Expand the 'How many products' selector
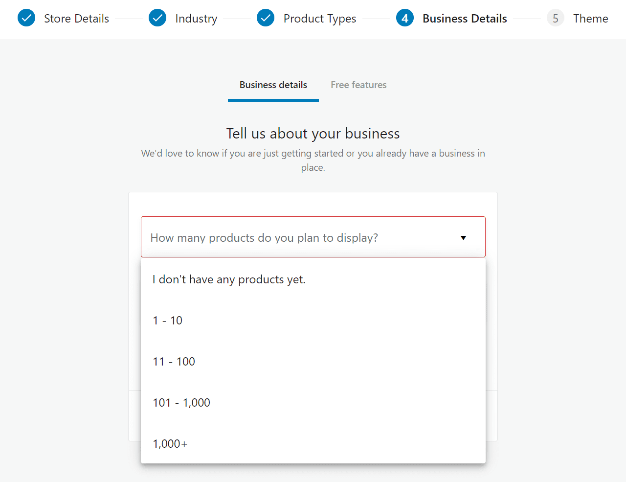The image size is (626, 482). tap(313, 237)
